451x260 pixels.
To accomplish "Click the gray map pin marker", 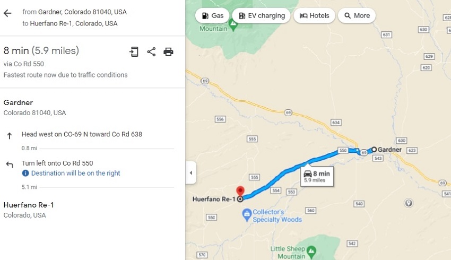I will click(408, 203).
